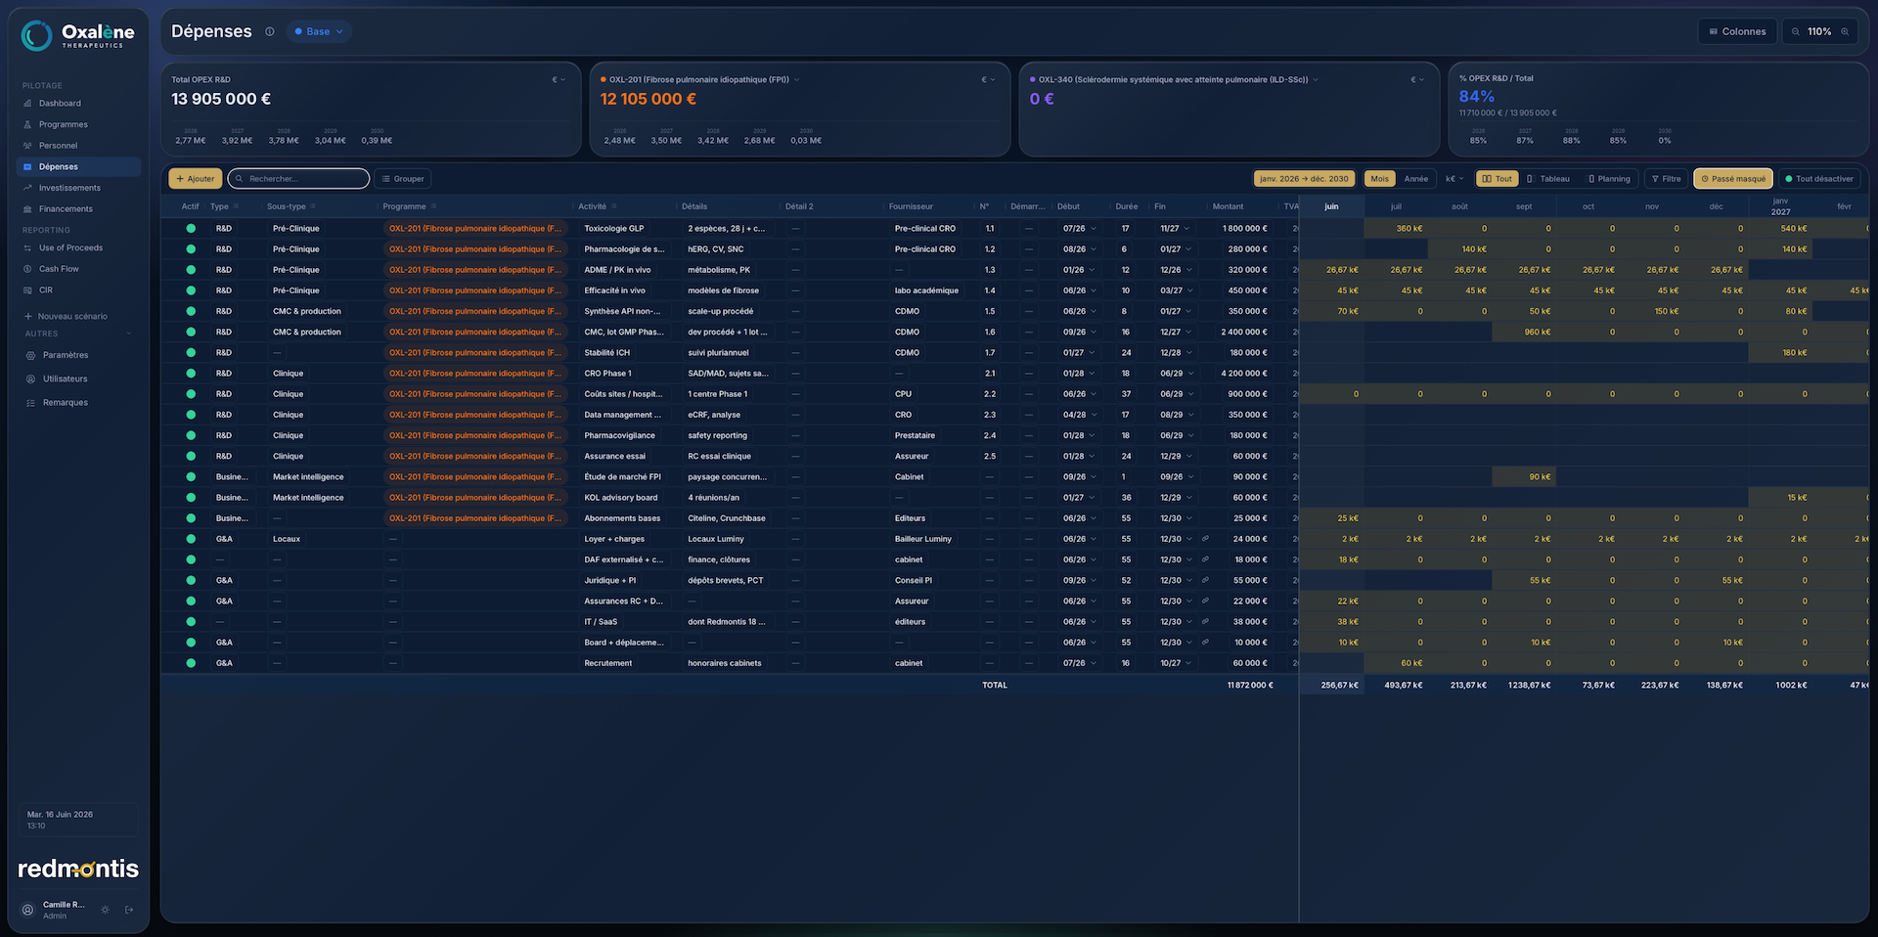Viewport: 1878px width, 937px height.
Task: Select Dépenses in the sidebar
Action: tap(78, 167)
